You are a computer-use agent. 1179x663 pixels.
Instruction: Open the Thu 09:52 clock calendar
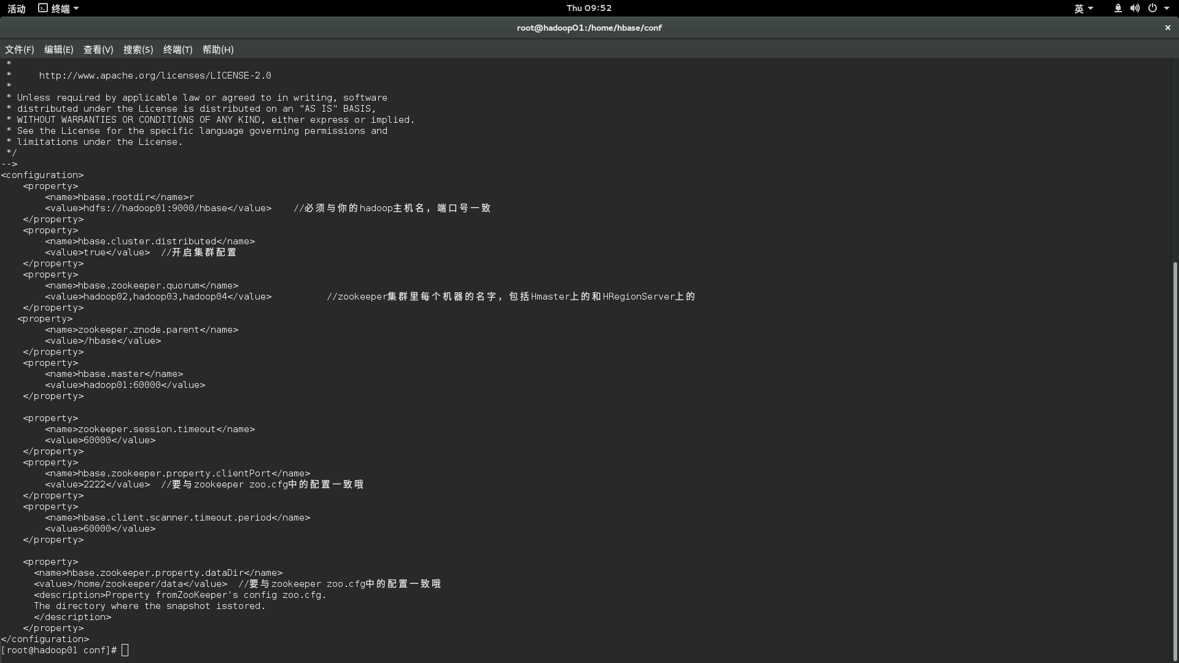coord(589,8)
